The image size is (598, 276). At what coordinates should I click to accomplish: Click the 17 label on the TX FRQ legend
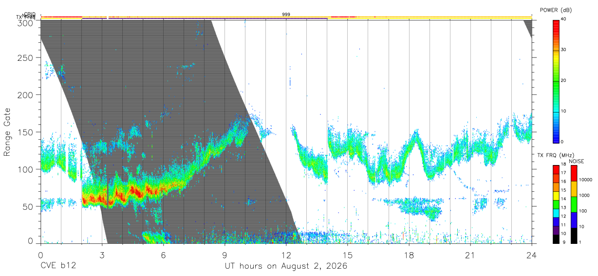point(564,173)
